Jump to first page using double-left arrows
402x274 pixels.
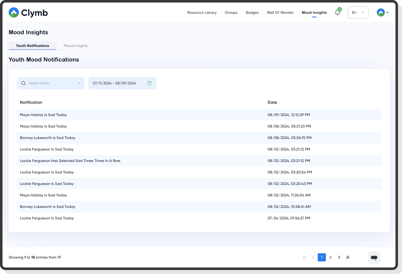click(x=304, y=257)
